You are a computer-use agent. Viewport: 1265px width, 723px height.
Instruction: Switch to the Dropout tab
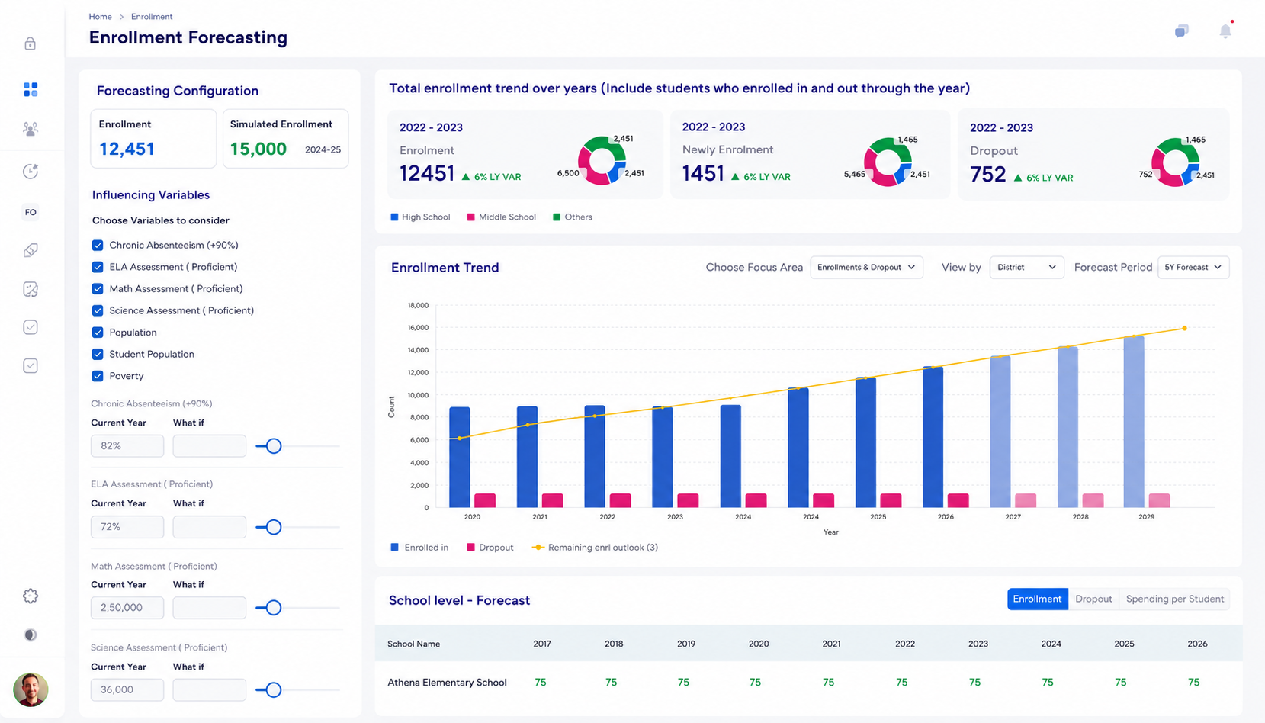(1093, 599)
